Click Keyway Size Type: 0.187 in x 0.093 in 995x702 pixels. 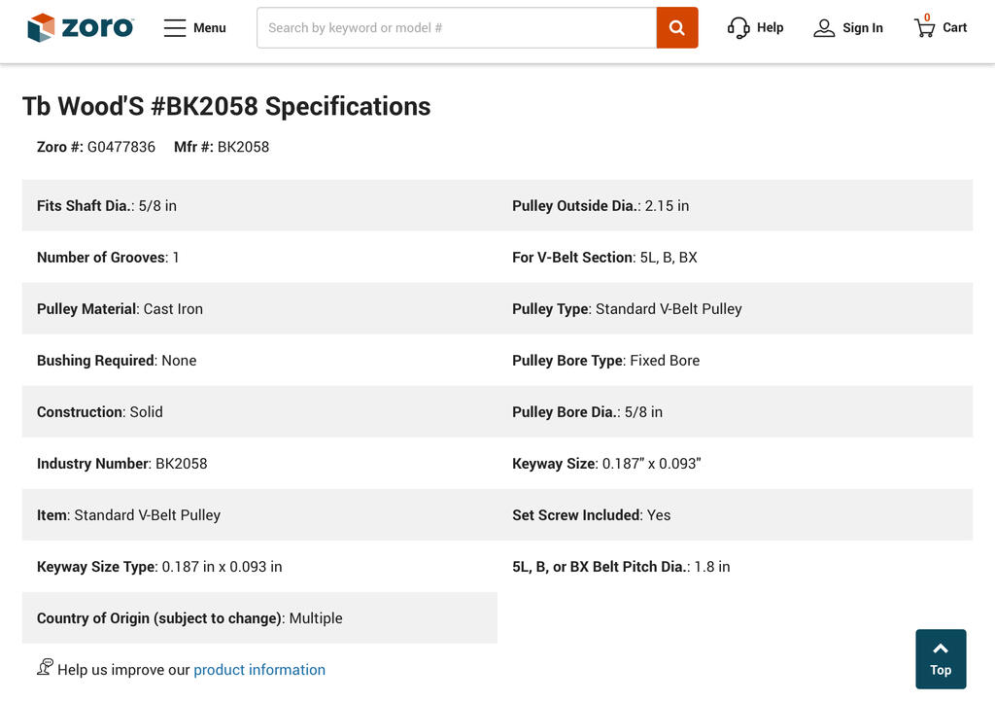[x=259, y=566]
